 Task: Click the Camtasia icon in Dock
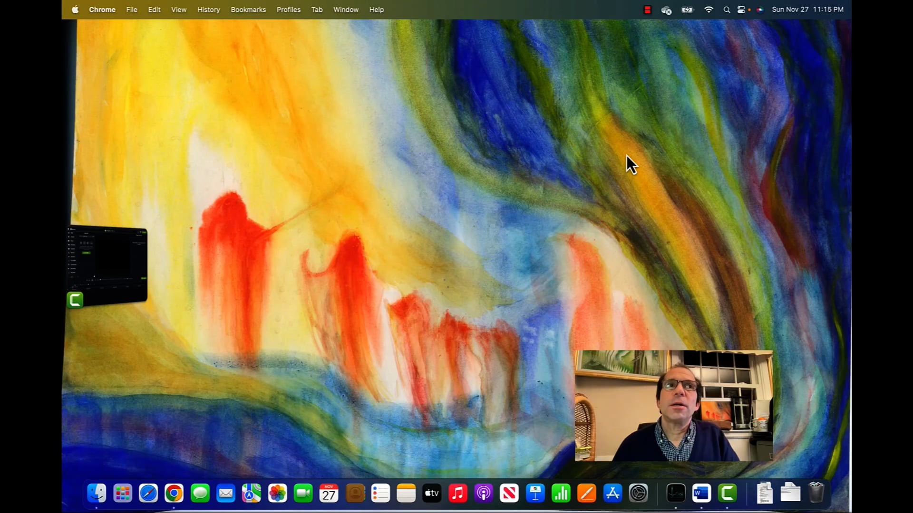pos(727,493)
